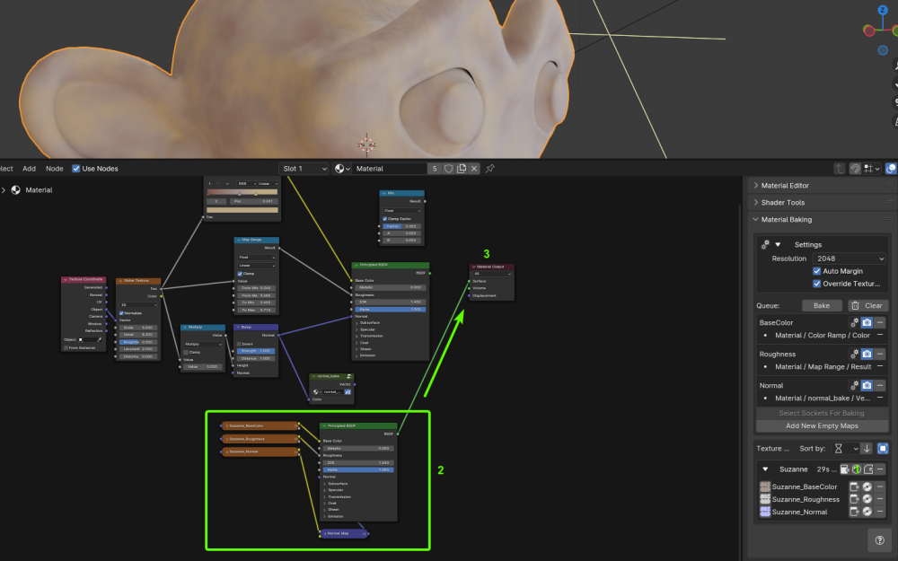
Task: Open the Sort by hourglass dropdown
Action: point(845,449)
